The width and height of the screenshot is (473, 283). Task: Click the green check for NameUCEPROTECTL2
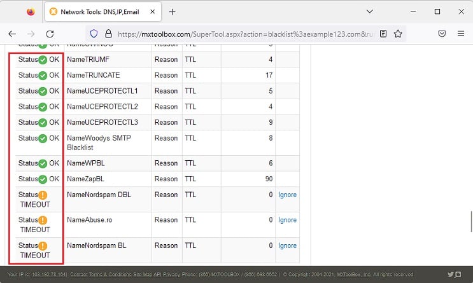43,107
